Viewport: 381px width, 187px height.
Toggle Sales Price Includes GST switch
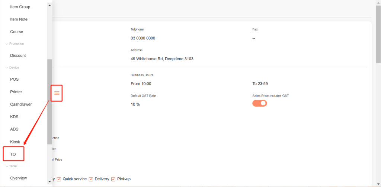[x=260, y=103]
